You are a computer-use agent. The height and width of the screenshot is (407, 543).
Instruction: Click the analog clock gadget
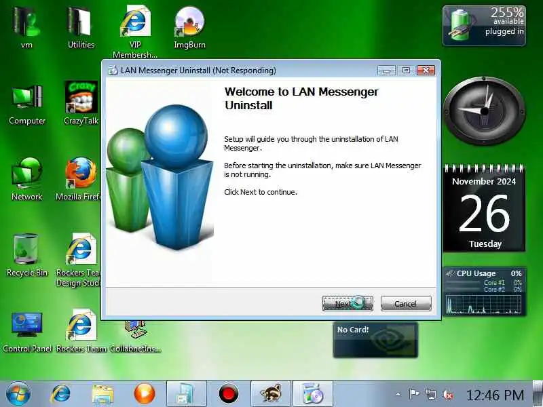(x=485, y=111)
